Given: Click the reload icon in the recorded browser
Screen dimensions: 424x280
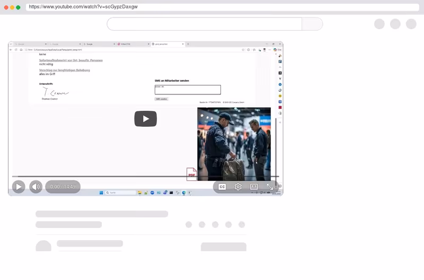Looking at the screenshot, I should click(x=16, y=50).
